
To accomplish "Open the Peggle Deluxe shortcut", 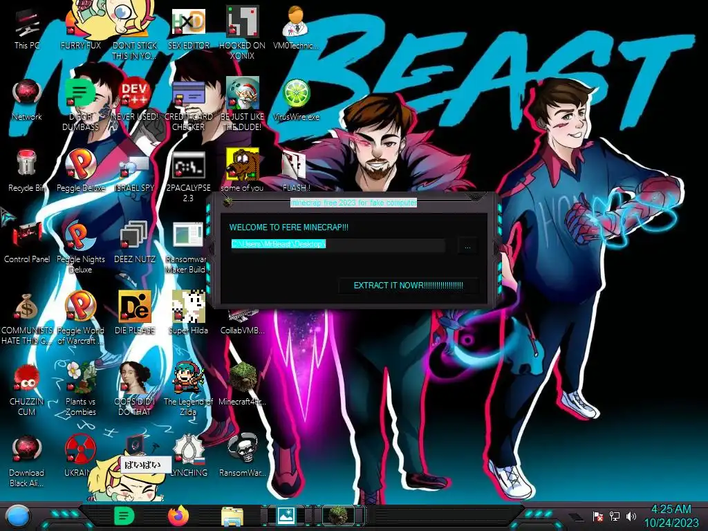I will coord(80,171).
